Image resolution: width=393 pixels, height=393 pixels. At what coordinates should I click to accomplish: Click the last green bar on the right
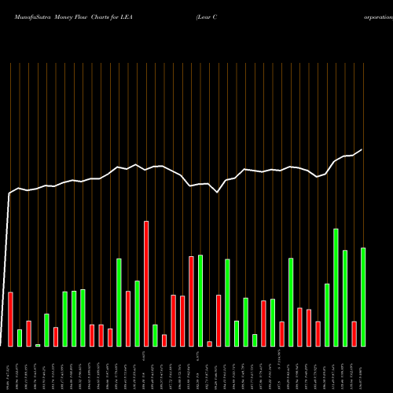tap(363, 297)
